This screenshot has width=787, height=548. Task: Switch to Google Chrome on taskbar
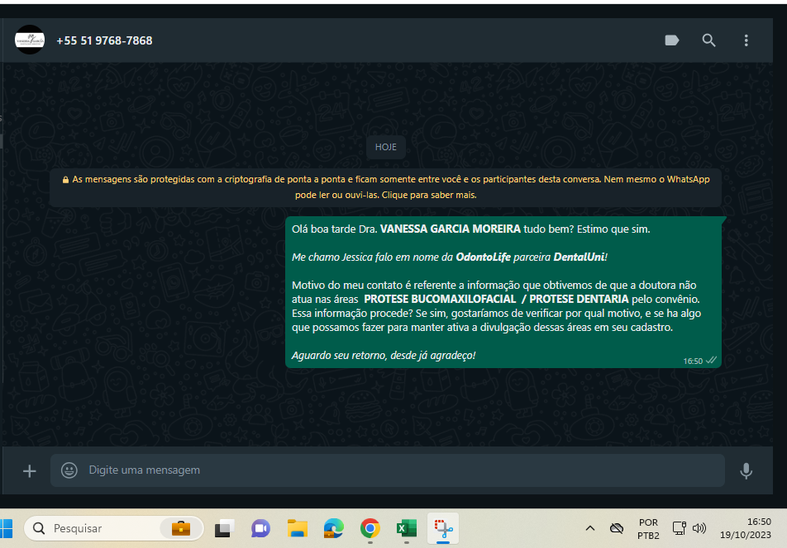tap(370, 528)
